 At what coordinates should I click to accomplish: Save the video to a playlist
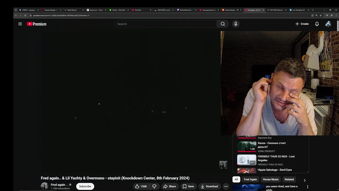coord(188,186)
